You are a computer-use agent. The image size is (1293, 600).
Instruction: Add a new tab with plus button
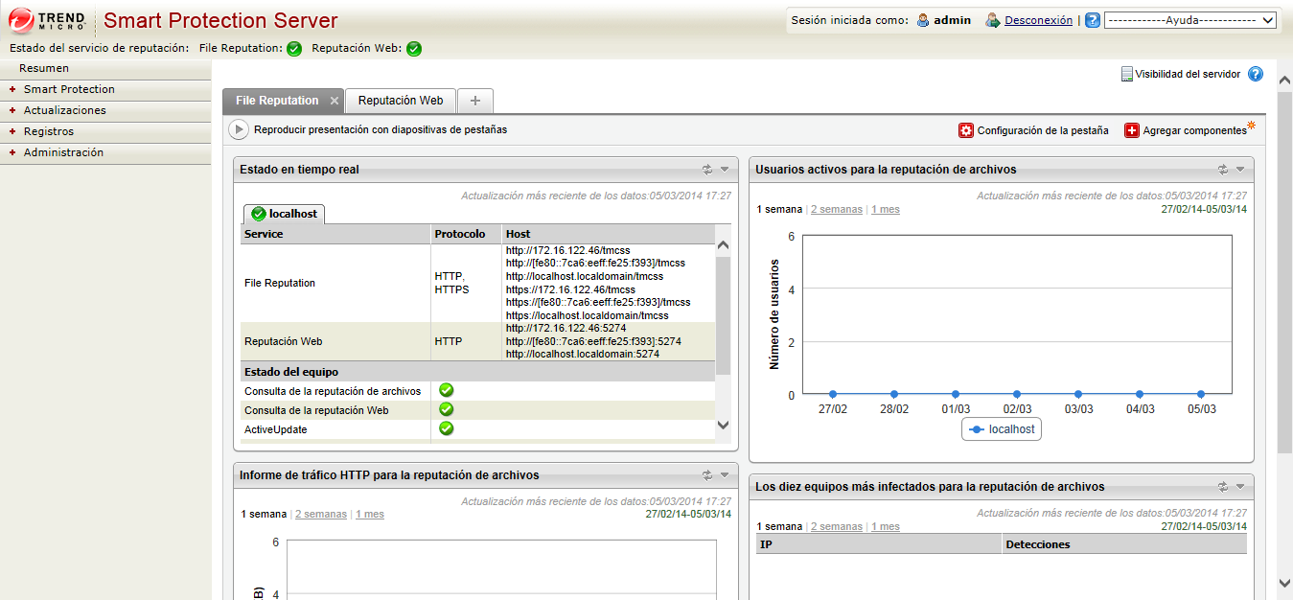(x=475, y=101)
